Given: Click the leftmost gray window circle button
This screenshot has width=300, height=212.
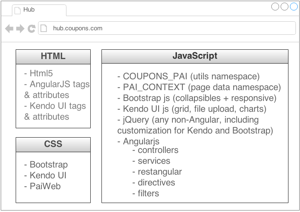Looking at the screenshot, I should (x=275, y=6).
